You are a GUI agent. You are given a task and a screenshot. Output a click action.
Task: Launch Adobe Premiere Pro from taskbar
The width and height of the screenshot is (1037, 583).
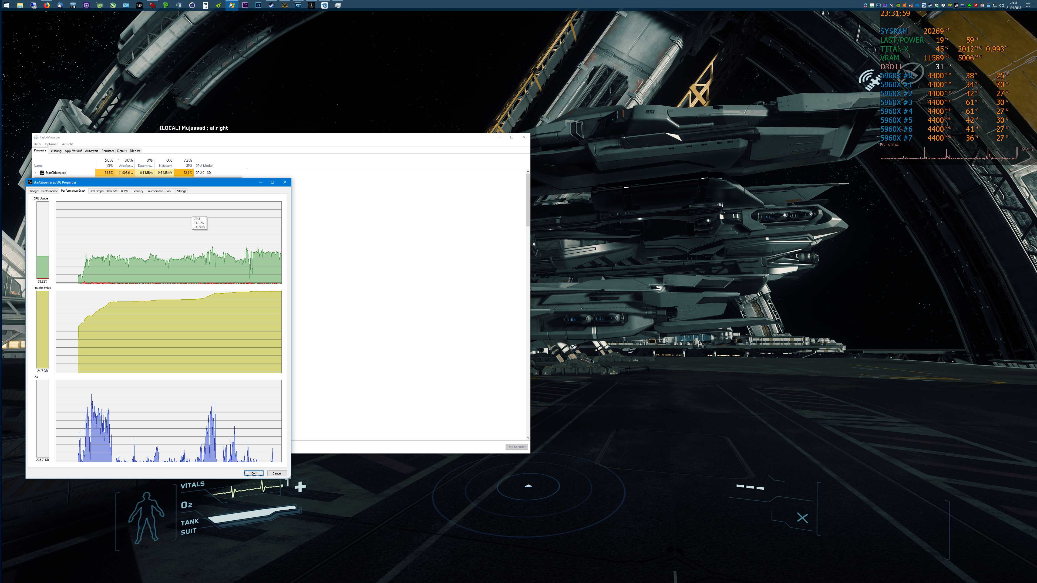(x=245, y=5)
